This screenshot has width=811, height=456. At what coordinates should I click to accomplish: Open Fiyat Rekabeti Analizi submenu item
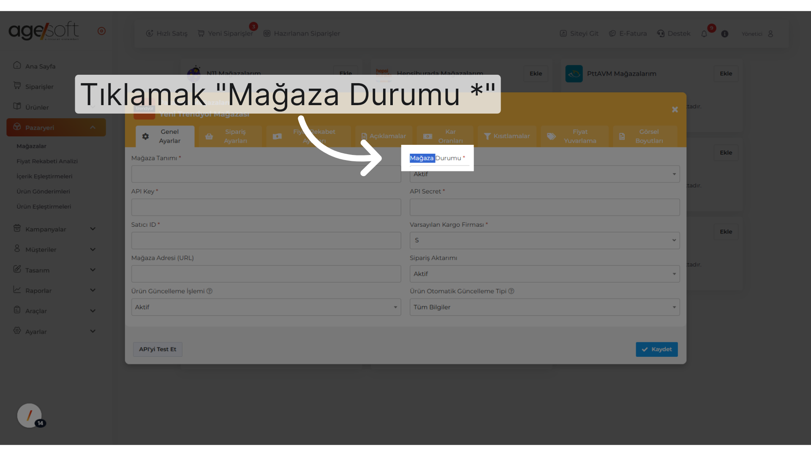tap(47, 161)
